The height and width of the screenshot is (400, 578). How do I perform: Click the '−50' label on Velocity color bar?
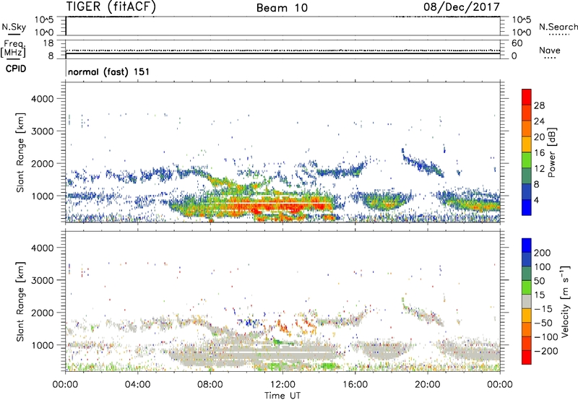pos(543,323)
